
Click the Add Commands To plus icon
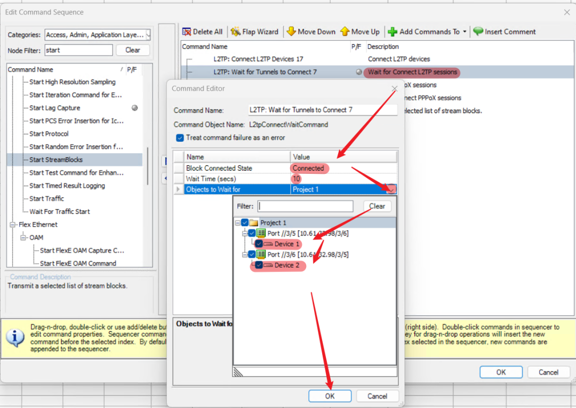(x=393, y=32)
